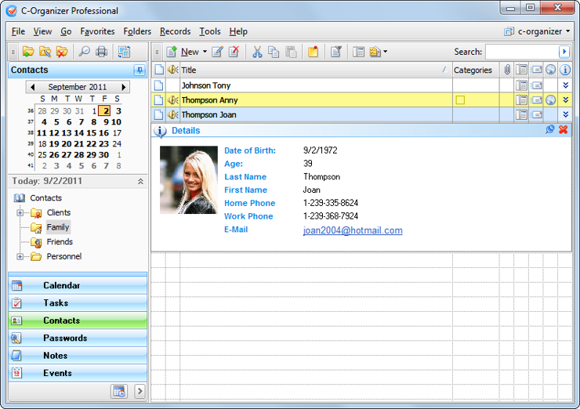This screenshot has height=409, width=580.
Task: Click the email card icon for Johnson Tony
Action: [x=536, y=85]
